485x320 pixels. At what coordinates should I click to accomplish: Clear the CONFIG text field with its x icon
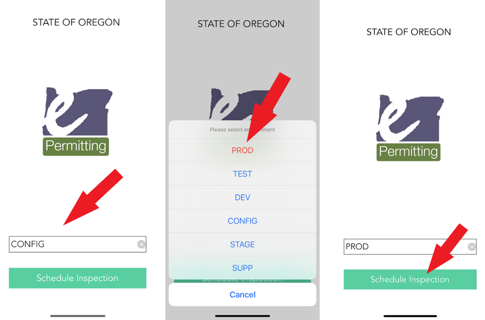[141, 245]
